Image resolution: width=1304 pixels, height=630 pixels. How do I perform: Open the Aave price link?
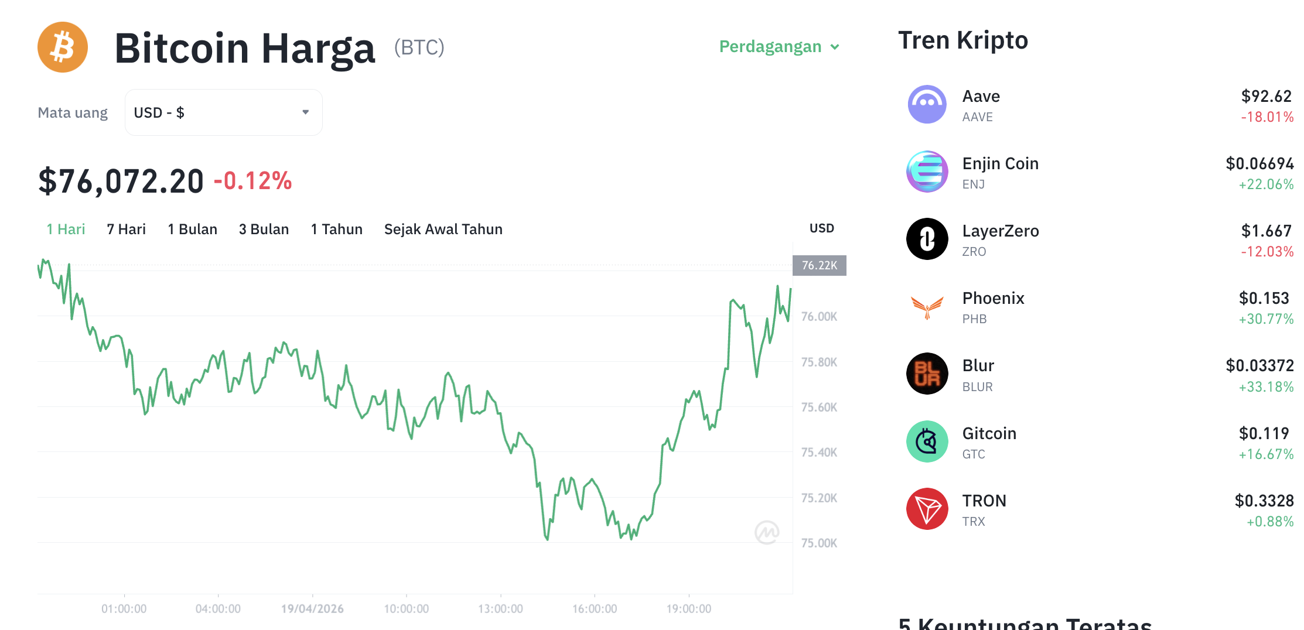point(1266,96)
